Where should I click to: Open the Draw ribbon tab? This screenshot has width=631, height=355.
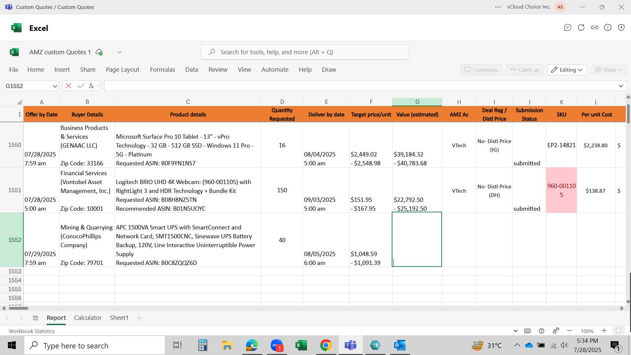[x=329, y=70]
